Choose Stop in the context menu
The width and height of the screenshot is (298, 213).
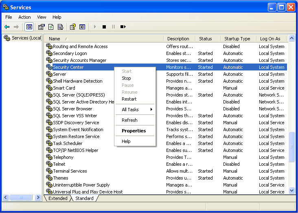[x=127, y=78]
